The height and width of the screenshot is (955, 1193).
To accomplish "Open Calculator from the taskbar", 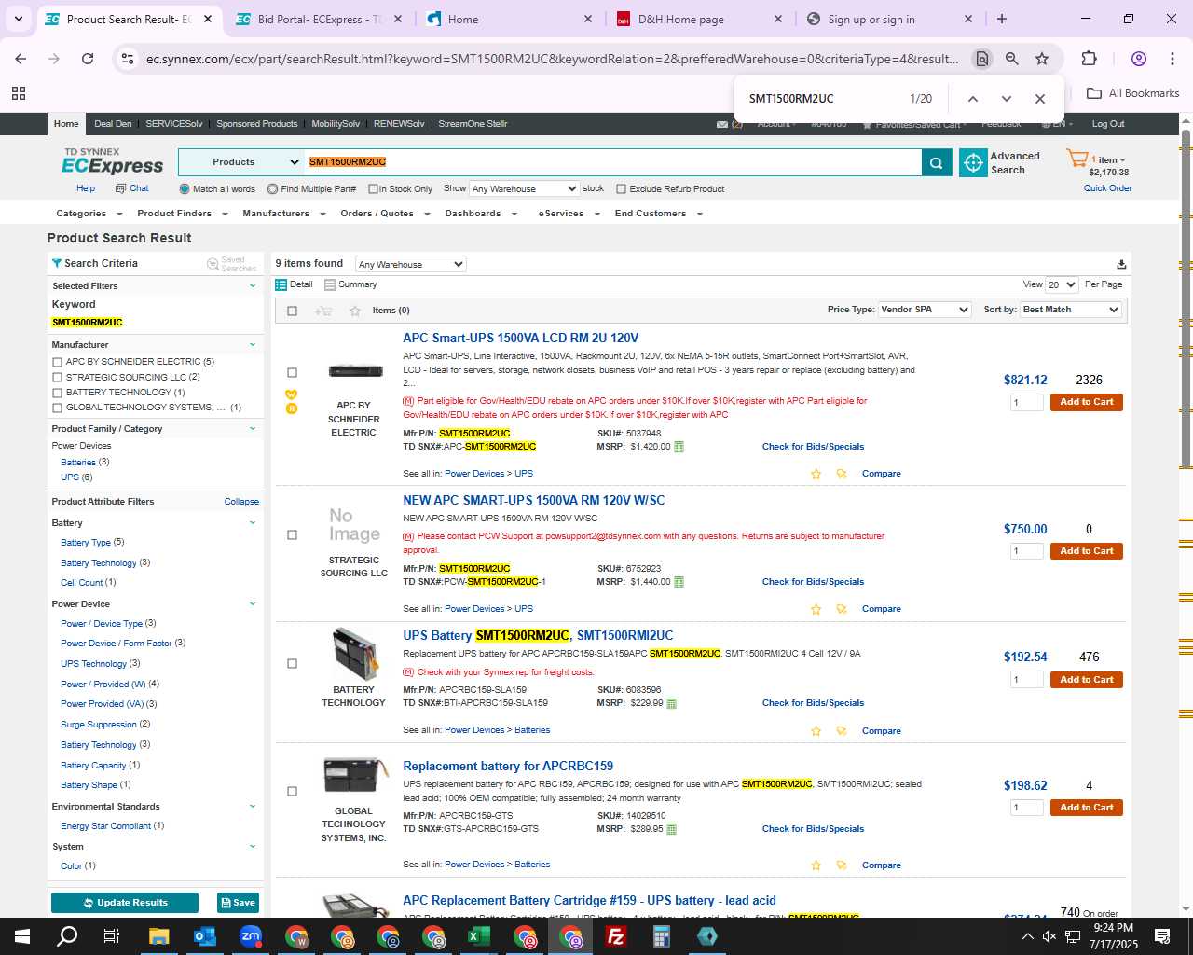I will [x=661, y=936].
